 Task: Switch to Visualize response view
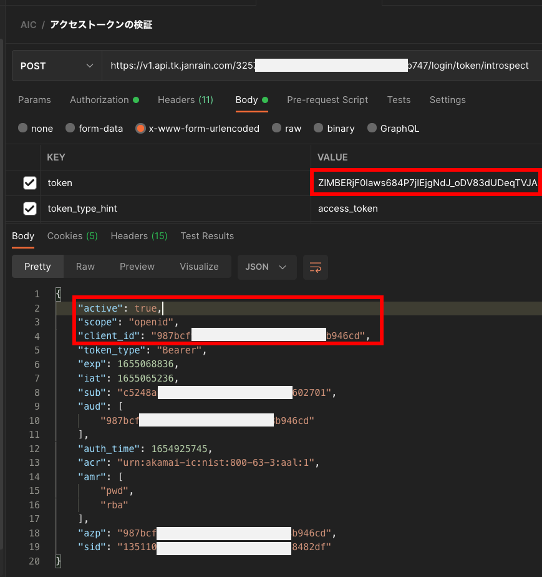(x=199, y=267)
